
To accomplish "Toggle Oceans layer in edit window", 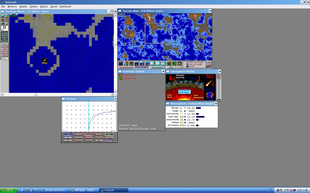I will (4, 33).
